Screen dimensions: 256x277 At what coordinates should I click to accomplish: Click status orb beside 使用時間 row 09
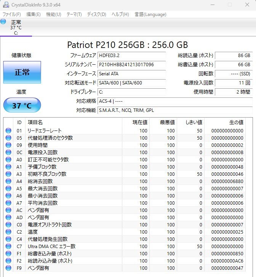[8, 145]
